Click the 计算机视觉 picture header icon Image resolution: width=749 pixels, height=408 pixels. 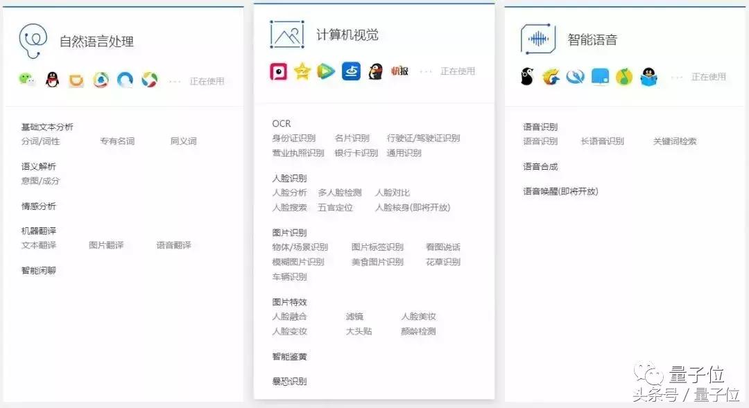(x=286, y=33)
